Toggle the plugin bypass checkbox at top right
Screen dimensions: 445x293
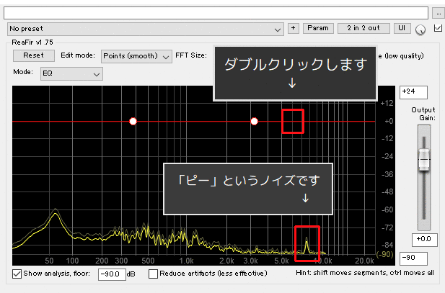coord(437,28)
